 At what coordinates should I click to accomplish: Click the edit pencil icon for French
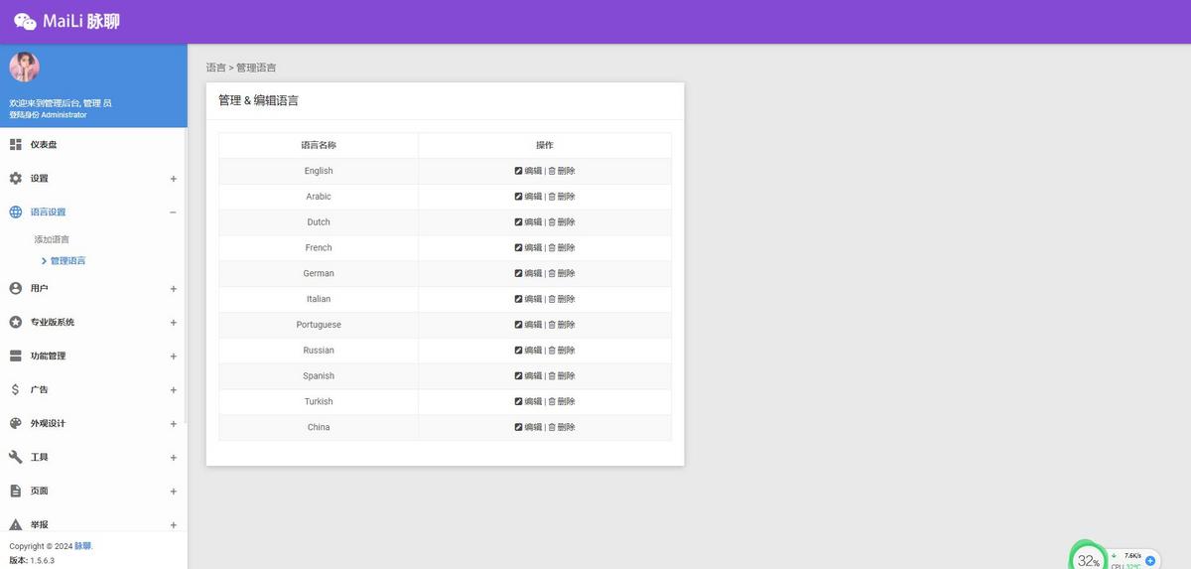pyautogui.click(x=518, y=247)
